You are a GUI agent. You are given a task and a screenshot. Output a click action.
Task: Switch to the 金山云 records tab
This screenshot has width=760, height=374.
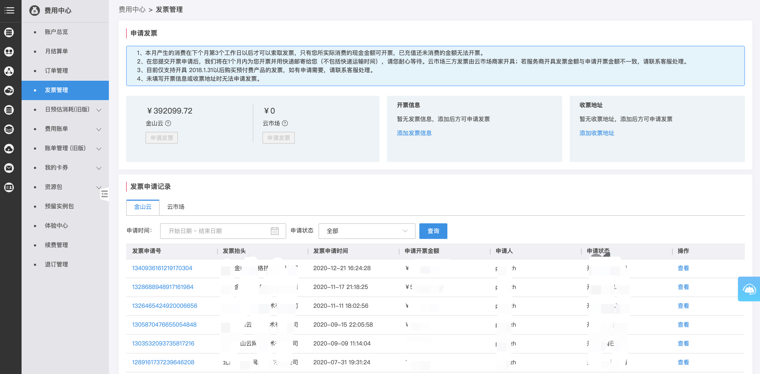click(143, 207)
